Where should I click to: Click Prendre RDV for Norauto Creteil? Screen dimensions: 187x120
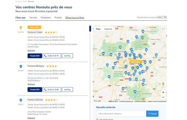pyautogui.click(x=35, y=56)
